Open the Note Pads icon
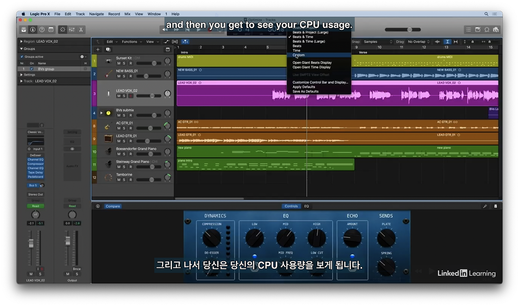The width and height of the screenshot is (519, 306). 478,30
